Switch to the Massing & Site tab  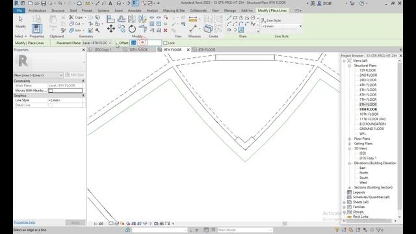point(174,10)
